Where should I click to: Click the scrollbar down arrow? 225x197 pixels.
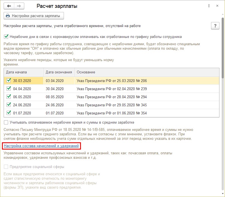(222, 194)
